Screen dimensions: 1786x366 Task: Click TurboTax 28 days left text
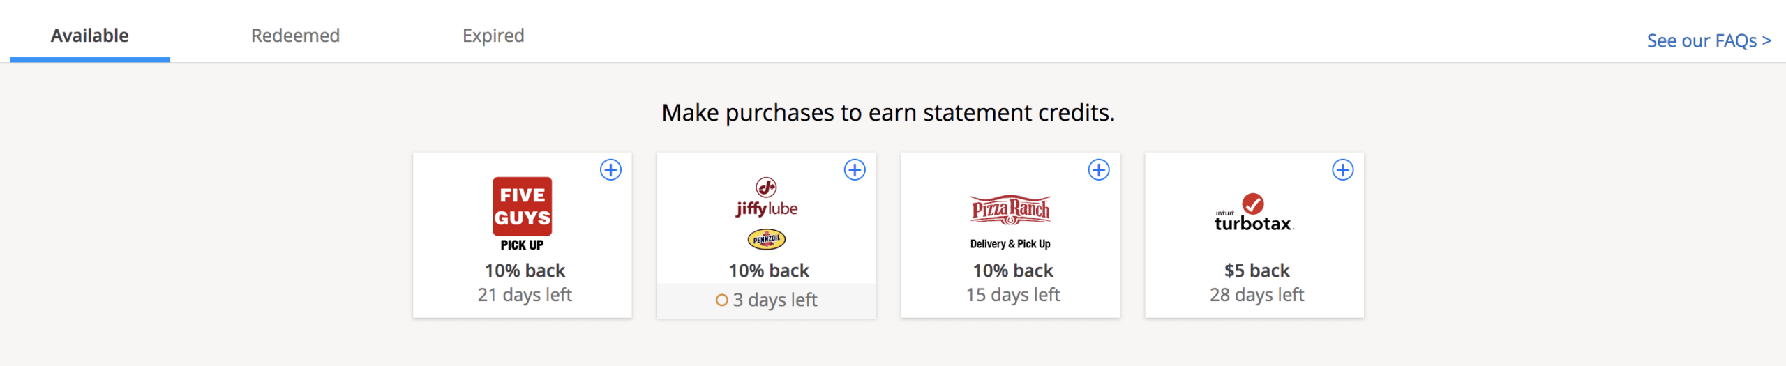1257,295
